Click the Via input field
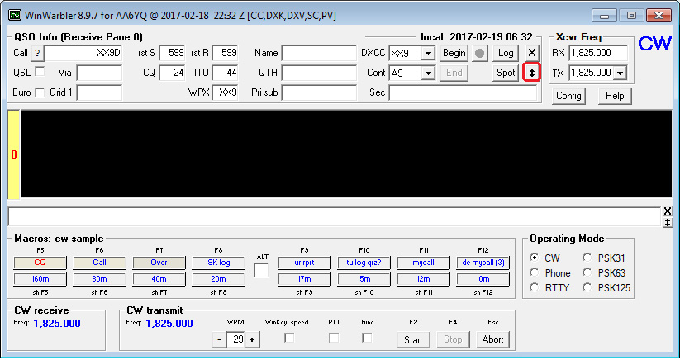The image size is (680, 360). pos(99,73)
